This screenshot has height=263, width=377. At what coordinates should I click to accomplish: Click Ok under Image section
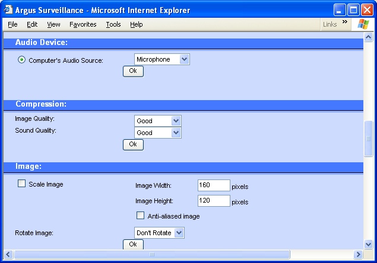133,244
